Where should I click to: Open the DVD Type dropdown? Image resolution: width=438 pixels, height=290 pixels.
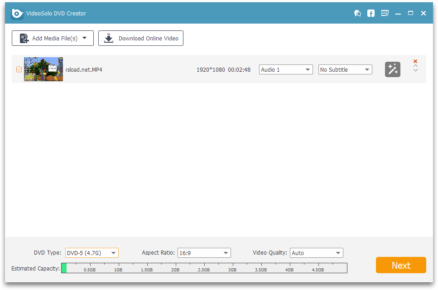92,253
